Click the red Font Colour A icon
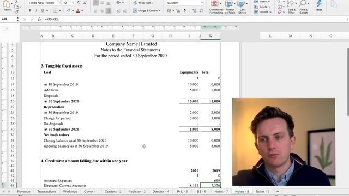Viewport: 349px width, 196px height. [x=77, y=10]
